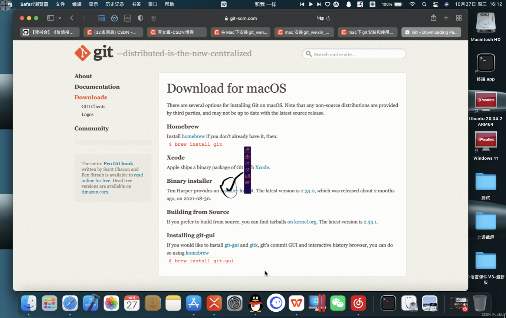
Task: Click the 2.33.0 version link
Action: [x=308, y=191]
